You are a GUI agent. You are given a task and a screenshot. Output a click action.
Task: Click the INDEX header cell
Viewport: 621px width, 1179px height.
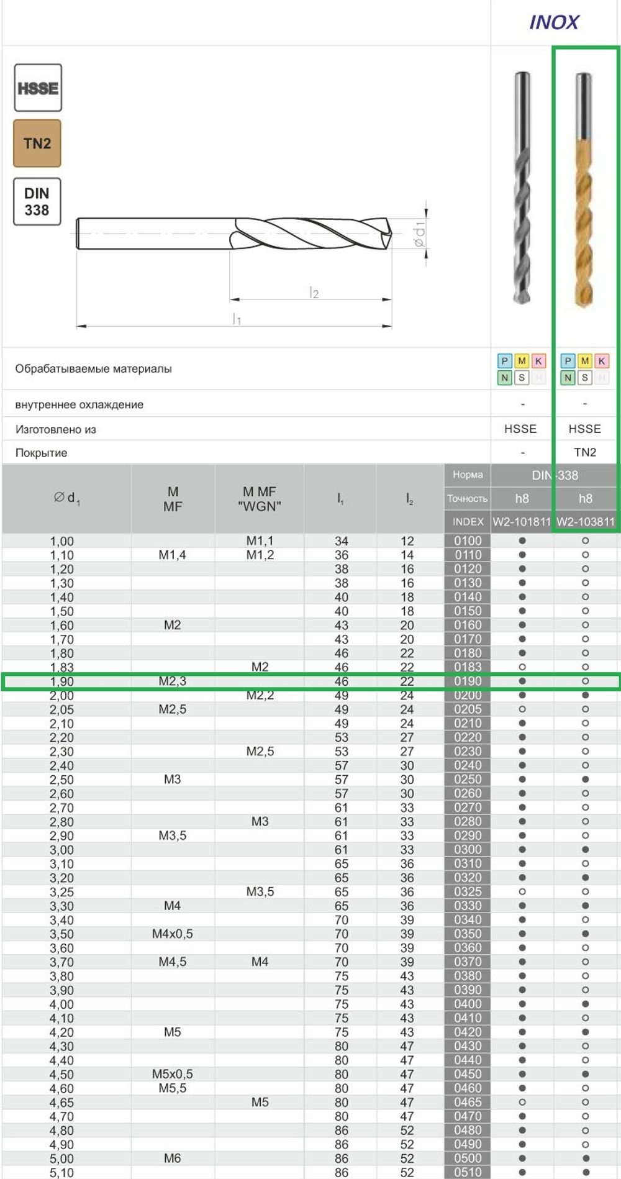click(468, 522)
